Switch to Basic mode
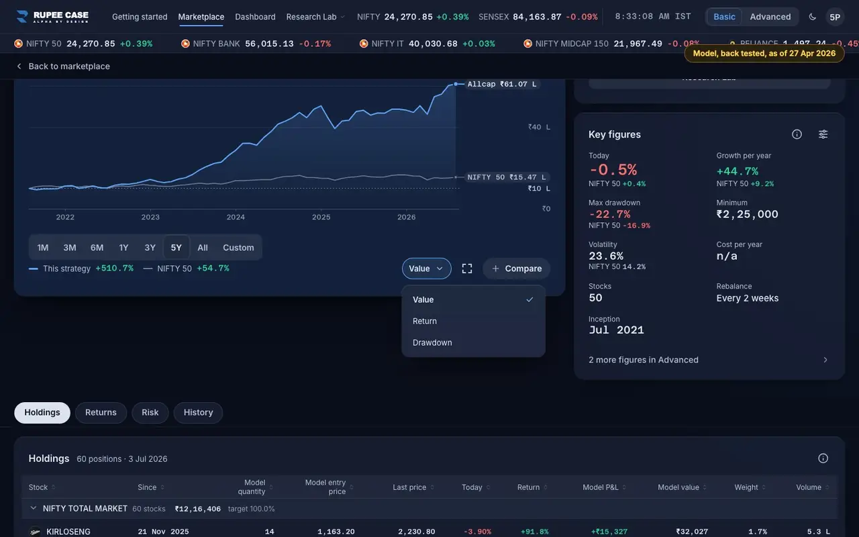This screenshot has width=859, height=537. 724,17
